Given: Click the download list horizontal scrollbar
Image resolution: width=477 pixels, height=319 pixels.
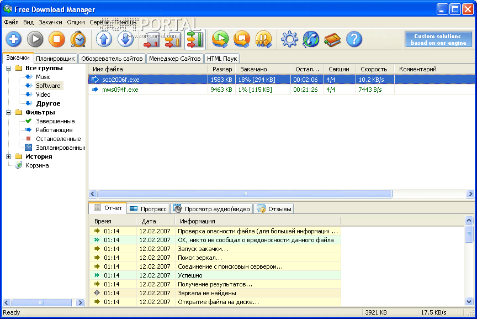Looking at the screenshot, I should point(245,194).
